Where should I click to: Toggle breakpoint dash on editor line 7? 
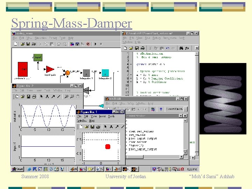[131, 75]
